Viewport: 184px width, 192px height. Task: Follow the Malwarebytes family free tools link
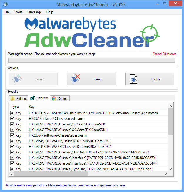tap(66, 185)
